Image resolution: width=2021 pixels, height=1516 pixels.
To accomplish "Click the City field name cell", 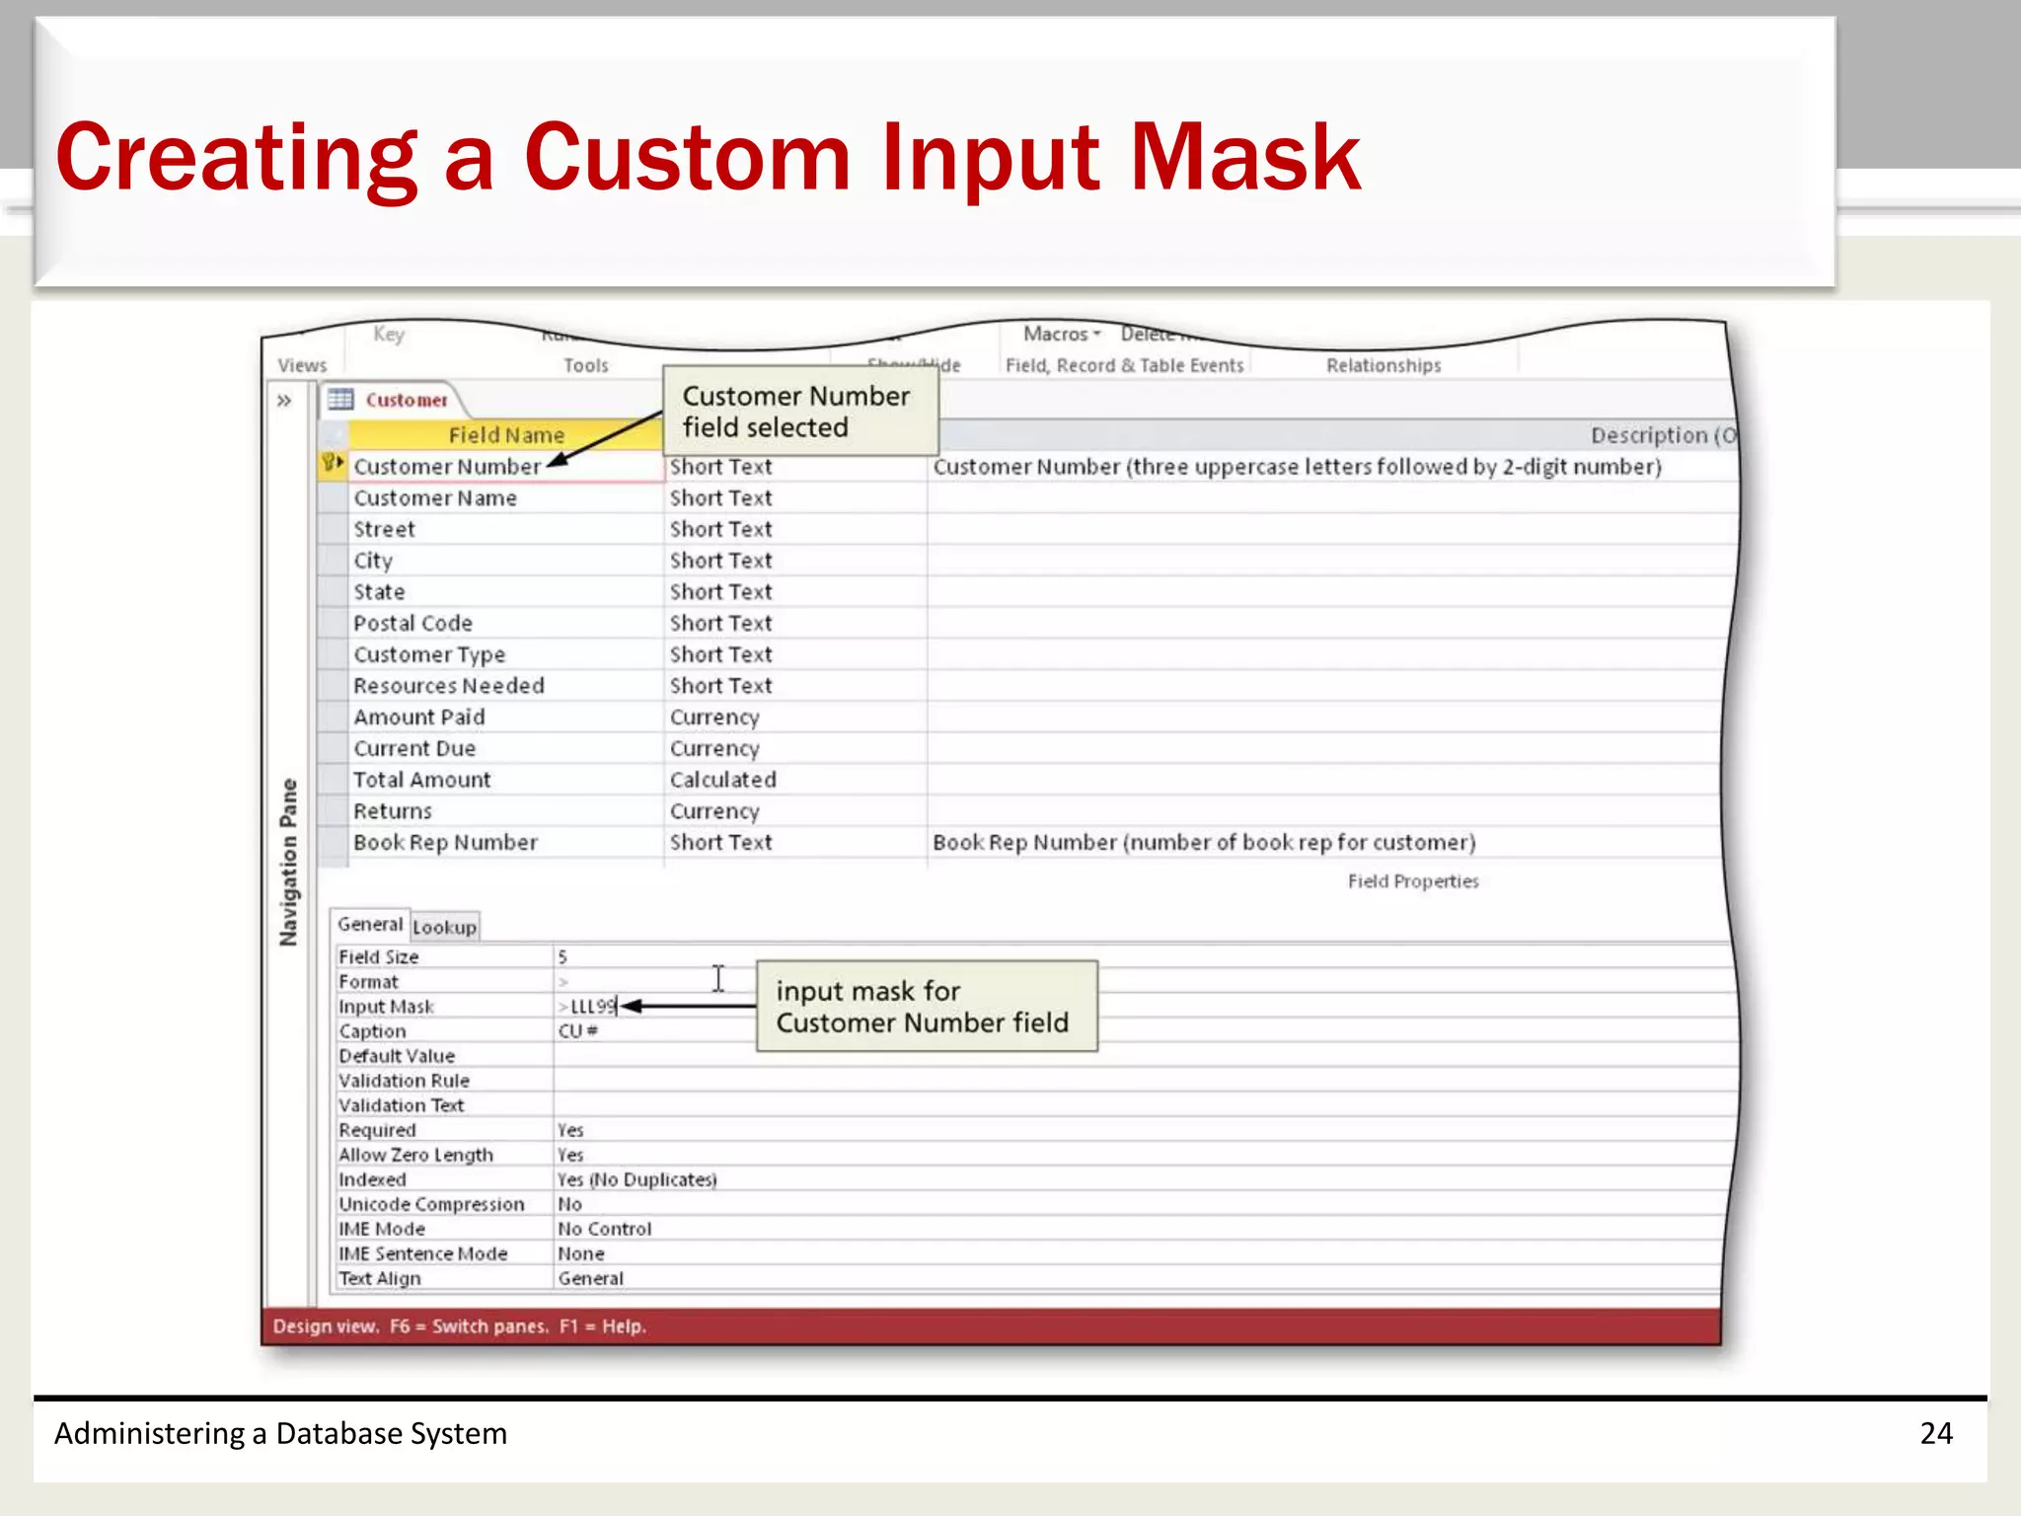I will point(506,561).
